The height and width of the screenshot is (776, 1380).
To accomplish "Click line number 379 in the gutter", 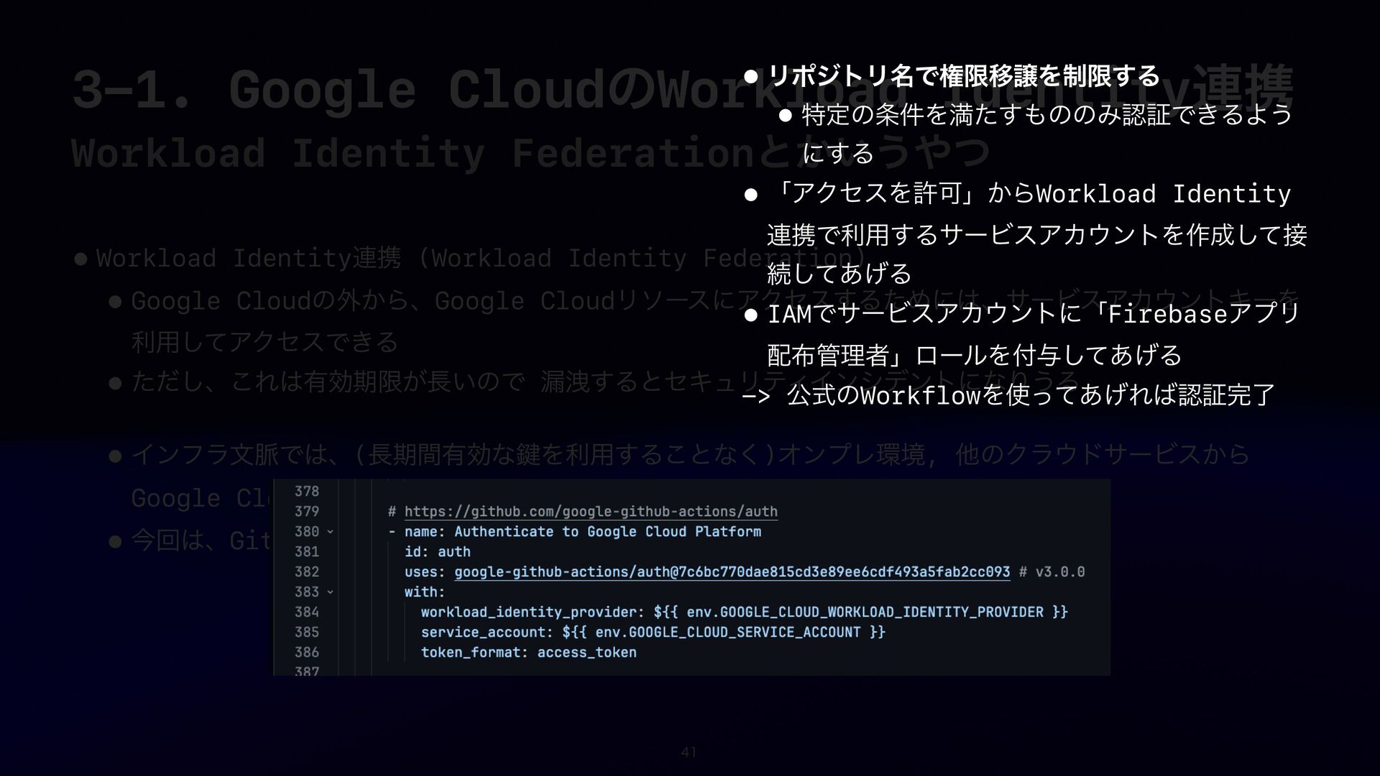I will click(306, 512).
